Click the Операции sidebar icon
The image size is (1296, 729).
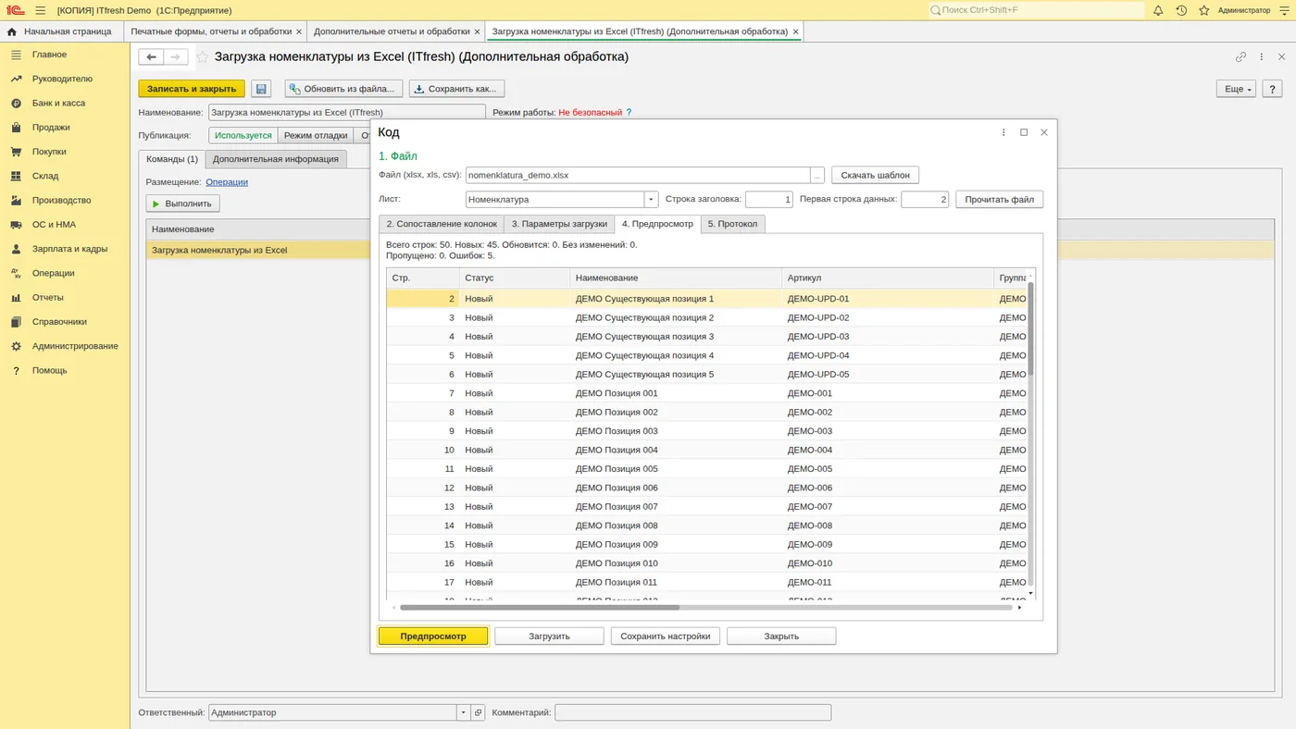[16, 273]
